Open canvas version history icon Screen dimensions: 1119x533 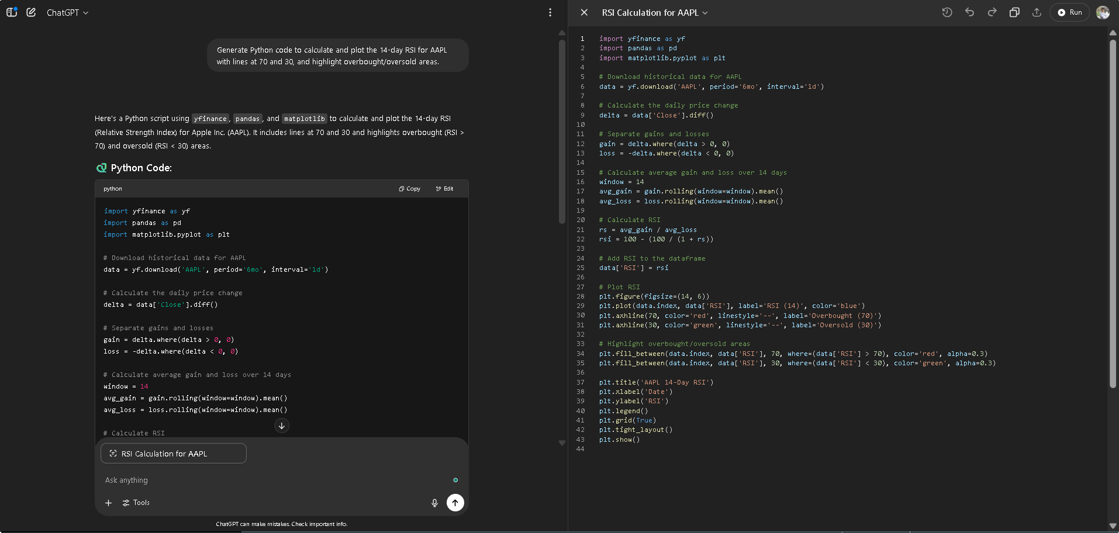tap(947, 12)
